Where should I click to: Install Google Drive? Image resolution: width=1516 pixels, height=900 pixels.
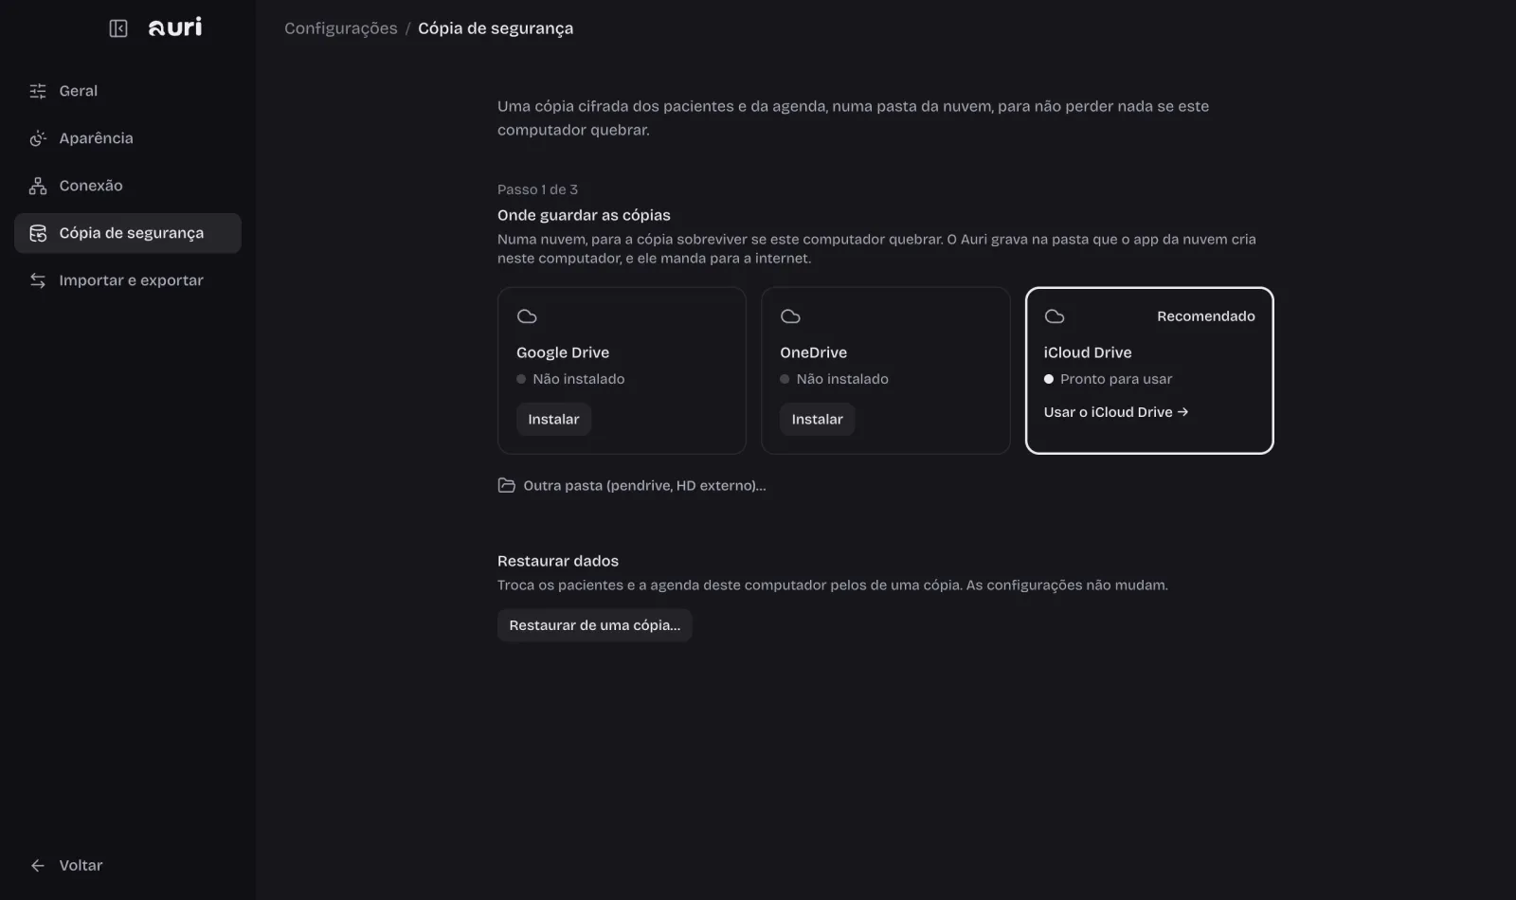(x=553, y=419)
